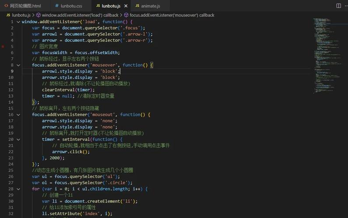Select line 9 via its line number

pos(12,71)
